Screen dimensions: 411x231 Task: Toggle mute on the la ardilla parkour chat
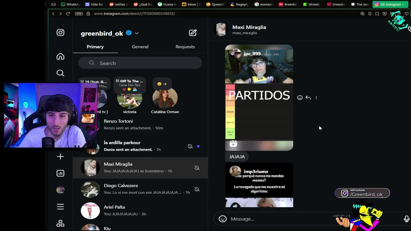190,146
